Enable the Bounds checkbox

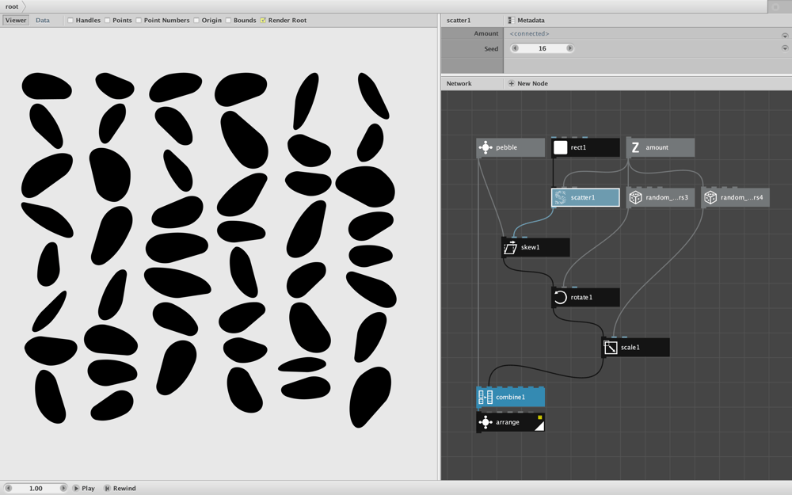(228, 21)
